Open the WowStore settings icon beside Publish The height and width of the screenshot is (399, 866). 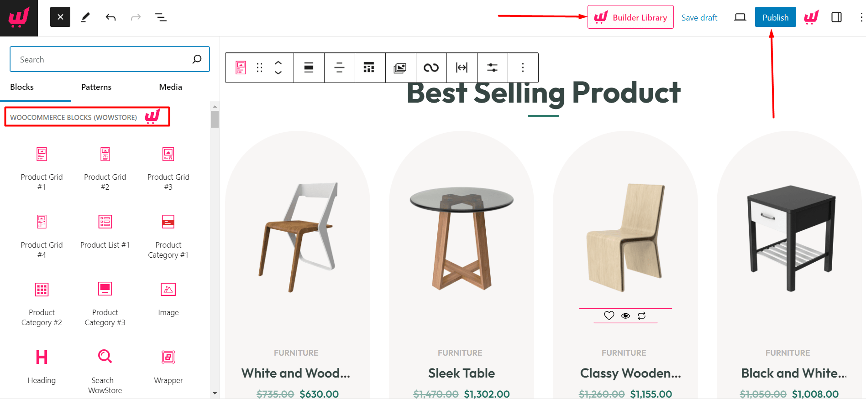click(x=811, y=17)
